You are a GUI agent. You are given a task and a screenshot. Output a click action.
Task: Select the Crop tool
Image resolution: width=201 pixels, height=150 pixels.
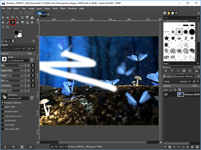22,17
